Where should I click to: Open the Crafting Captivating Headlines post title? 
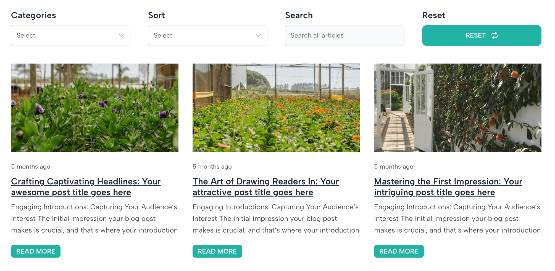tap(86, 187)
